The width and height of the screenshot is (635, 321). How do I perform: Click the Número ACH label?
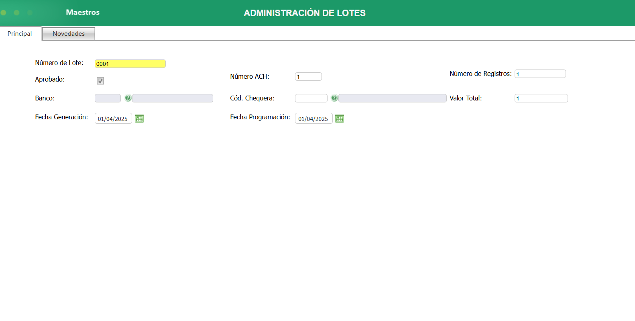point(250,76)
